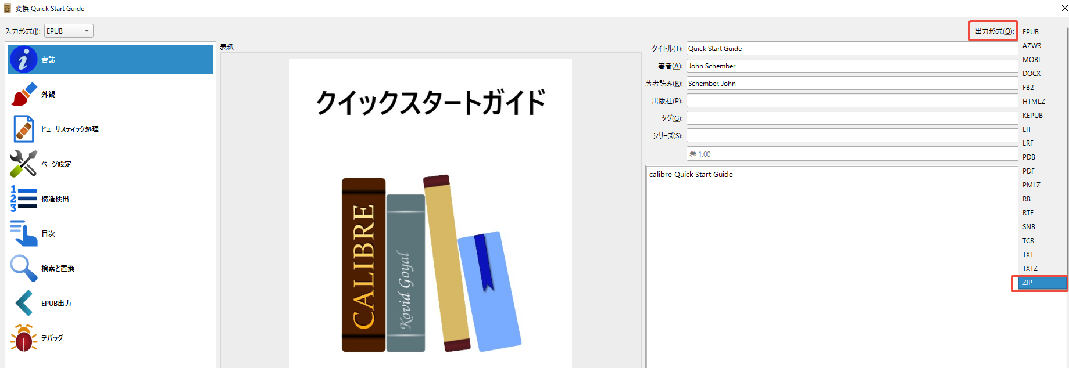Click the calibre app icon in title bar
The height and width of the screenshot is (368, 1069).
click(8, 8)
